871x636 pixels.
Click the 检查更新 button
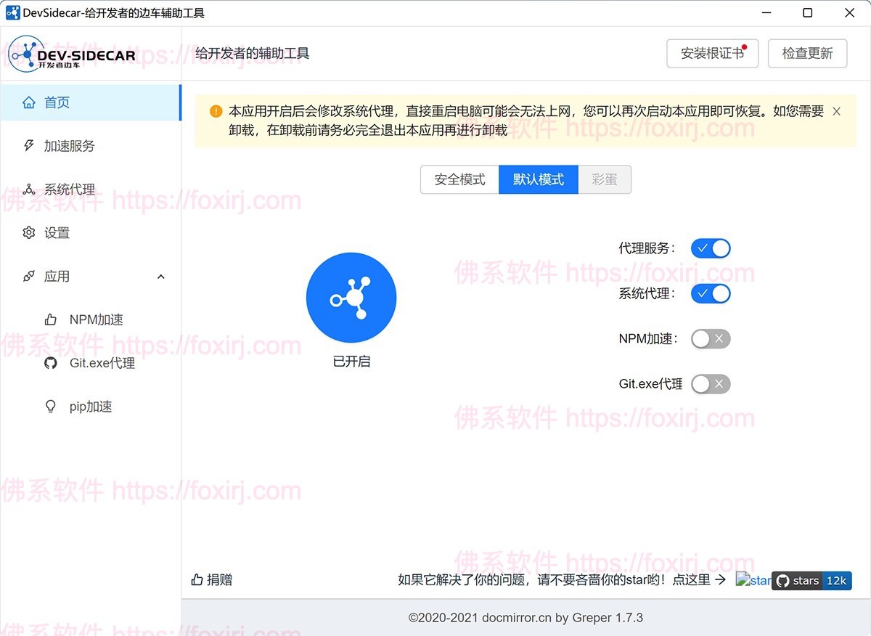(807, 53)
